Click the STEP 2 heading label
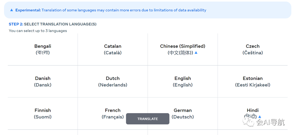 pos(53,24)
